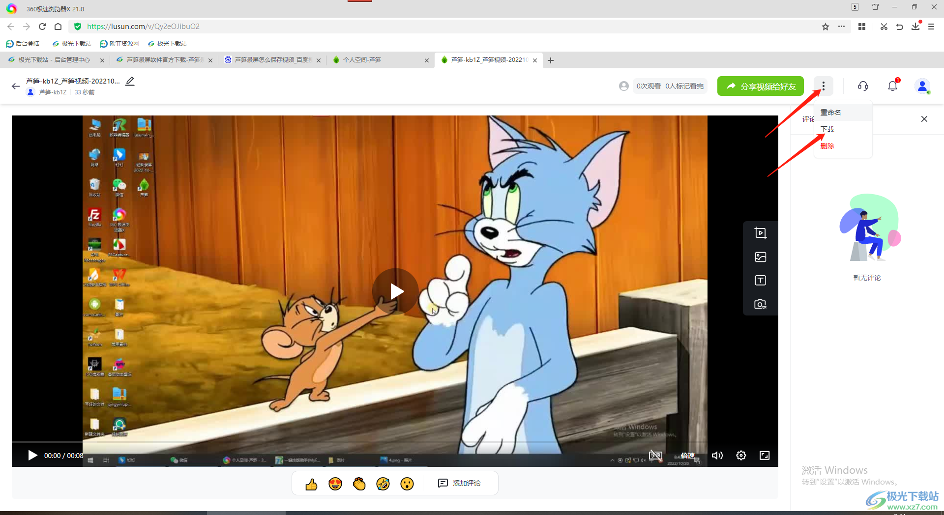This screenshot has height=515, width=944.
Task: Capture a video snapshot with camera icon
Action: [761, 304]
